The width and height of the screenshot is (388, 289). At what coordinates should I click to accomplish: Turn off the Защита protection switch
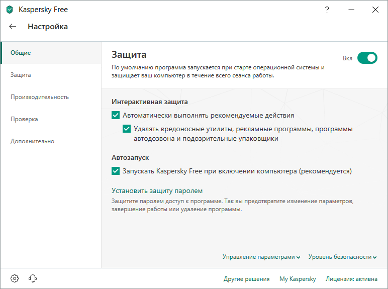367,58
